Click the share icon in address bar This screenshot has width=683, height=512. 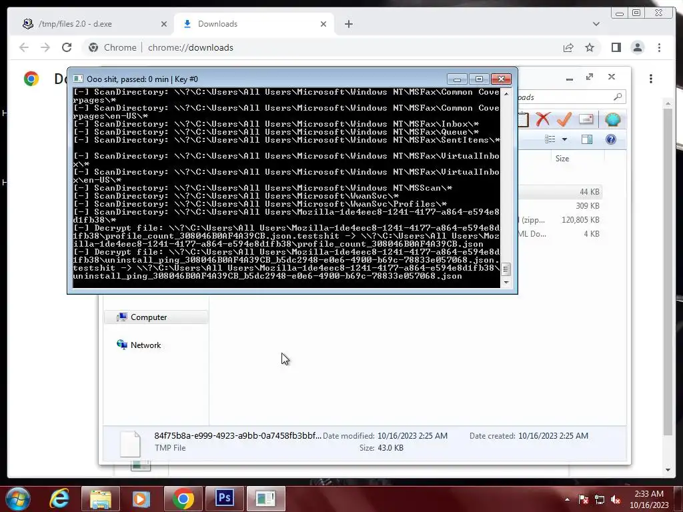coord(568,48)
